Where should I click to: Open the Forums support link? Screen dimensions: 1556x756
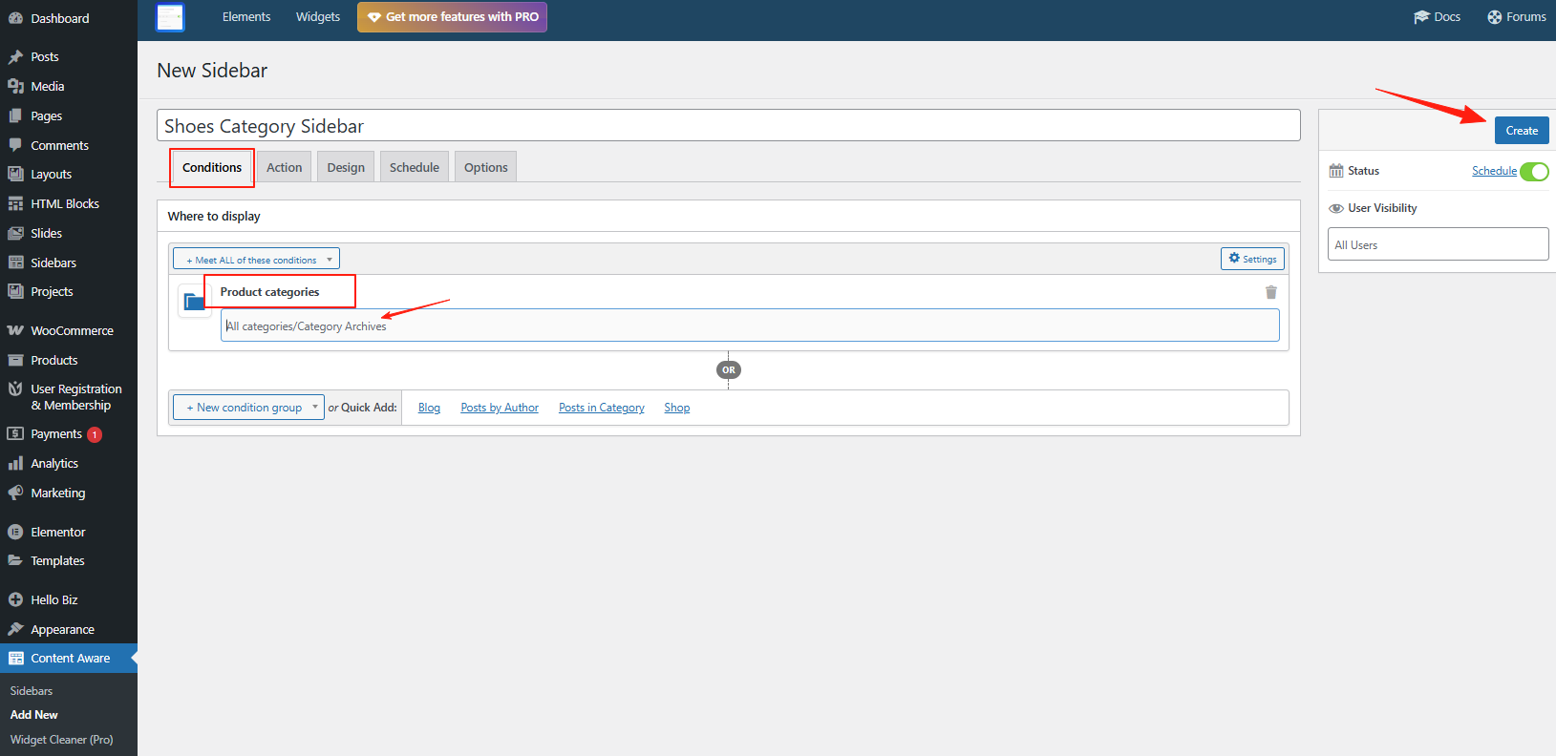1516,17
